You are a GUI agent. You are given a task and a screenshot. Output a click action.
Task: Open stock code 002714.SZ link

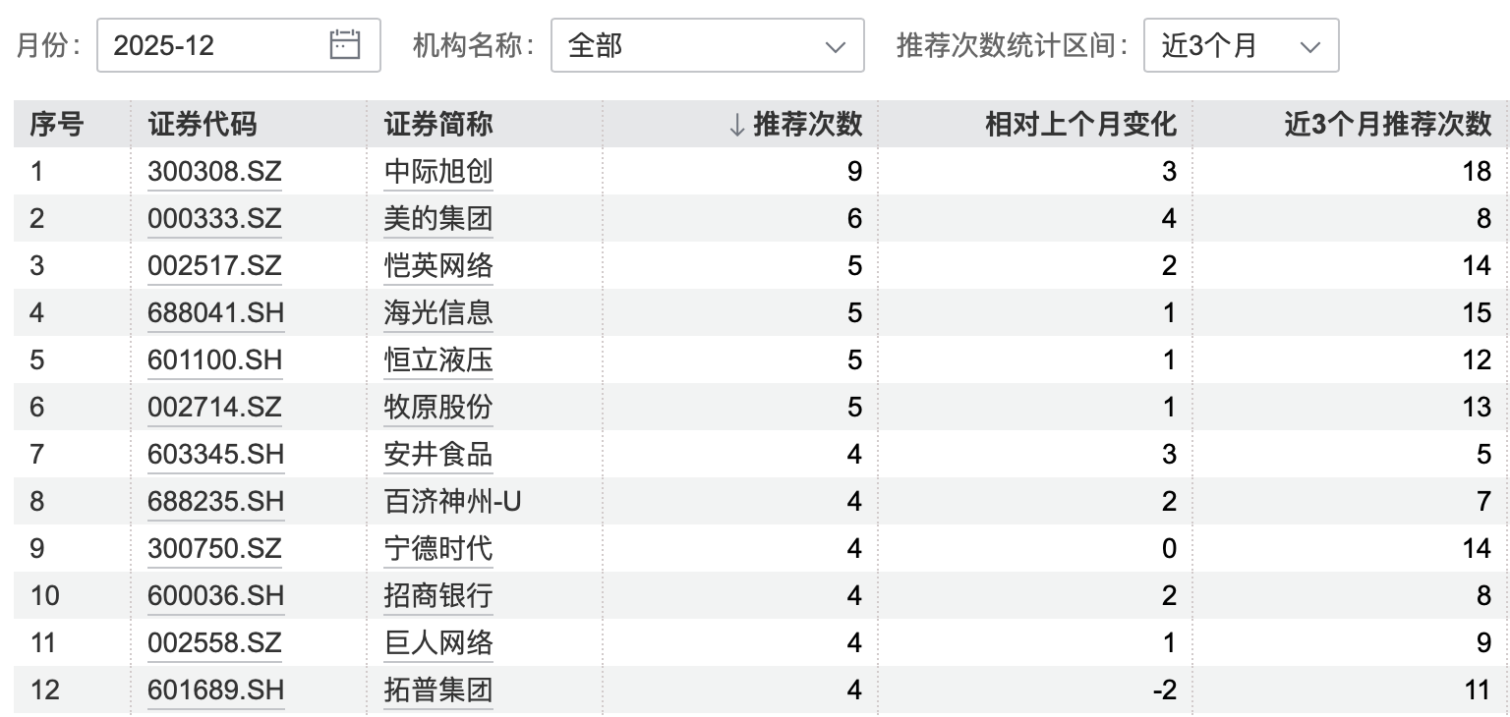(214, 407)
